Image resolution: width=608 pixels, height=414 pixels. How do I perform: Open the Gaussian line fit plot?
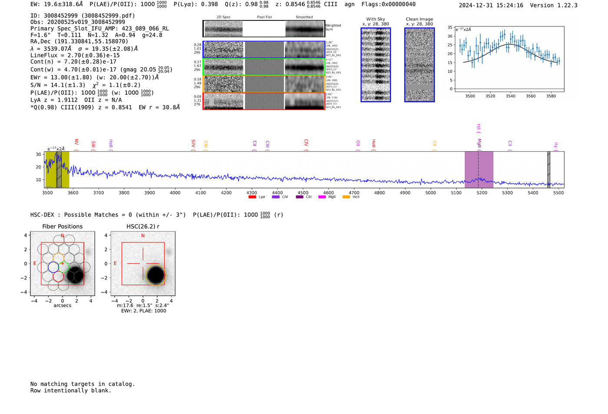[509, 59]
